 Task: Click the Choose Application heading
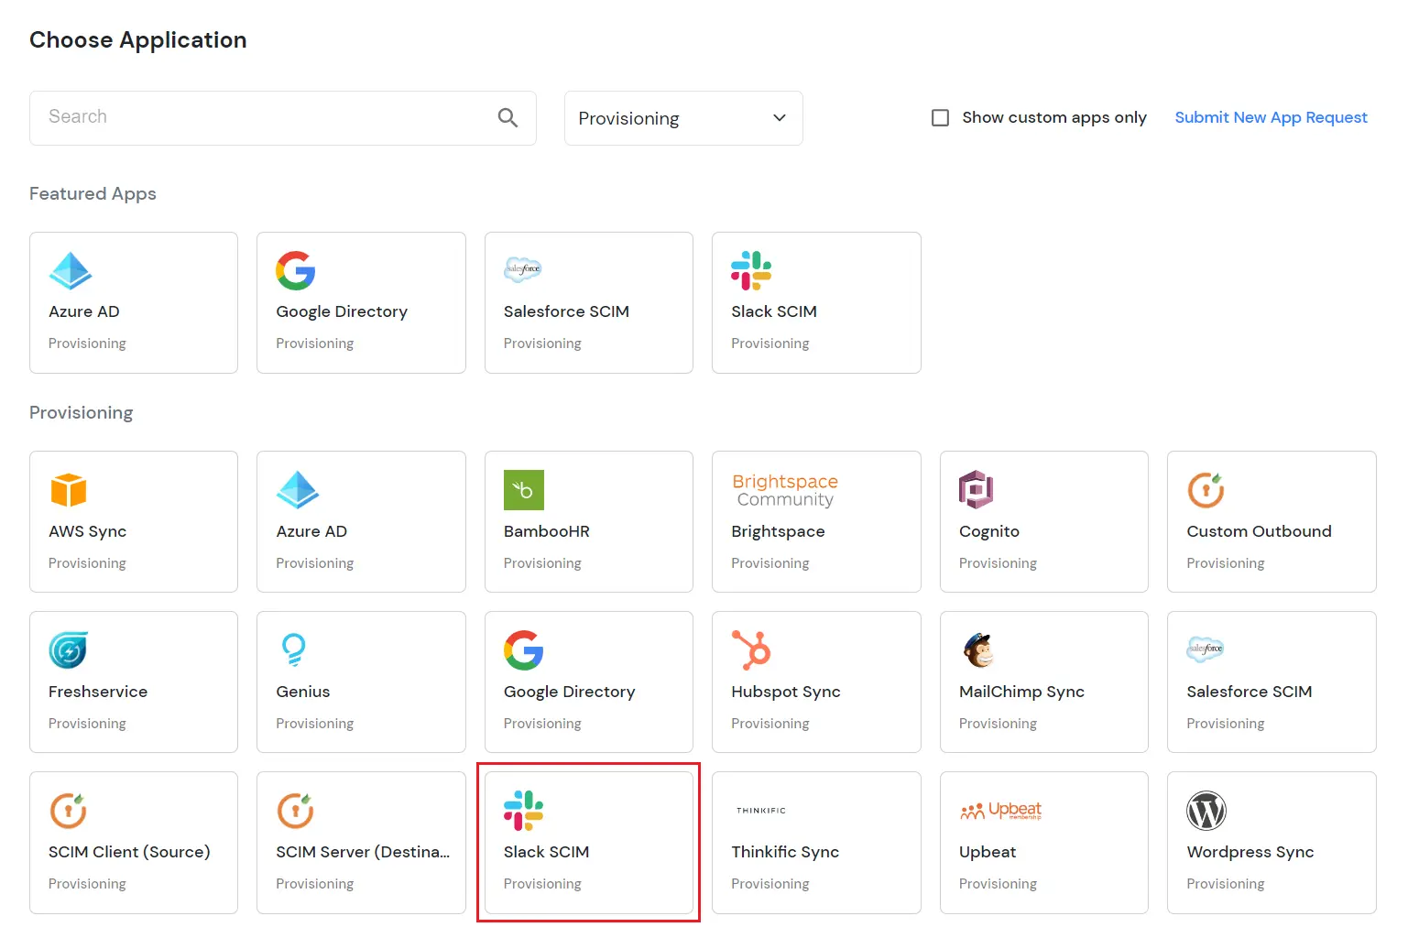click(x=138, y=40)
